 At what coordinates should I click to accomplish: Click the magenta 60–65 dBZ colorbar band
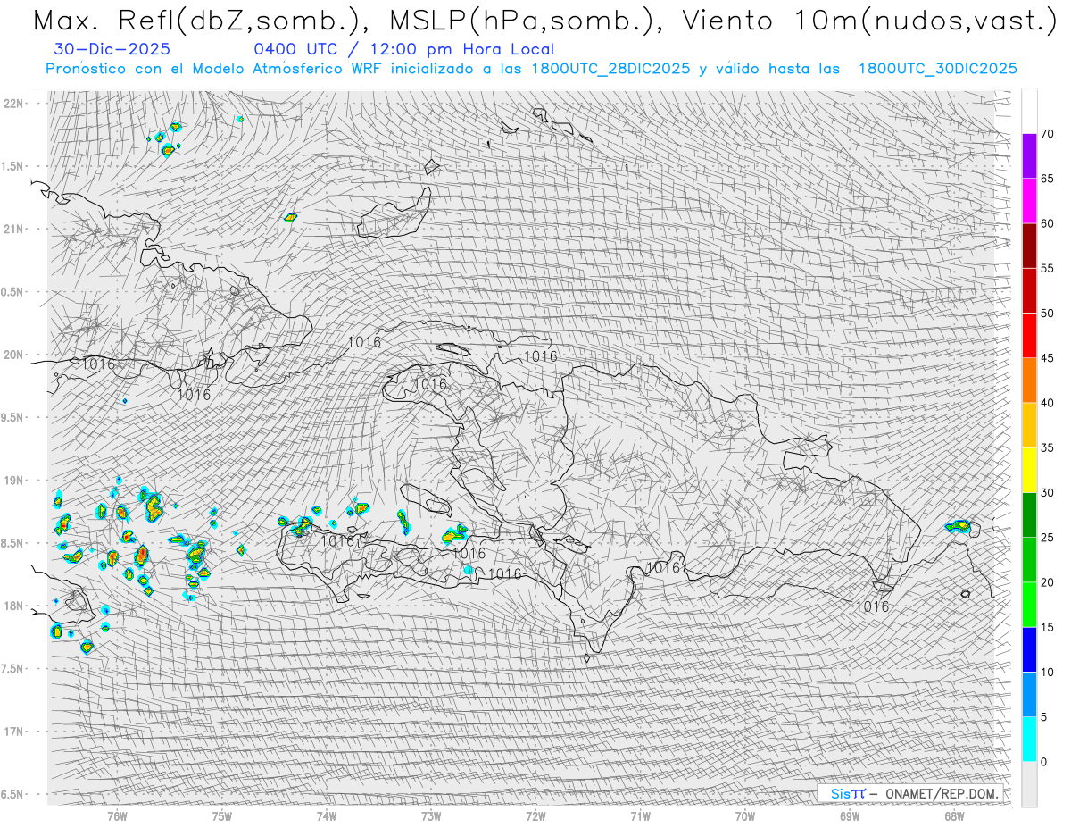click(1029, 200)
